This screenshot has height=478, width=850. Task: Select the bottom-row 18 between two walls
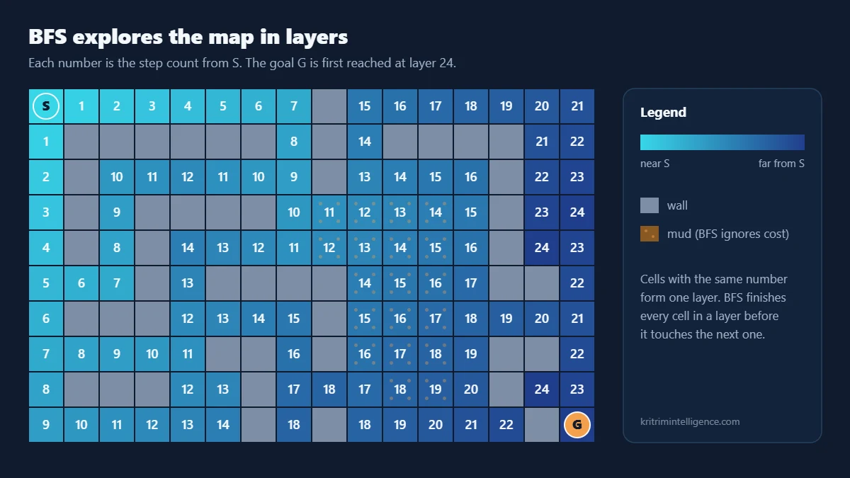click(x=294, y=425)
